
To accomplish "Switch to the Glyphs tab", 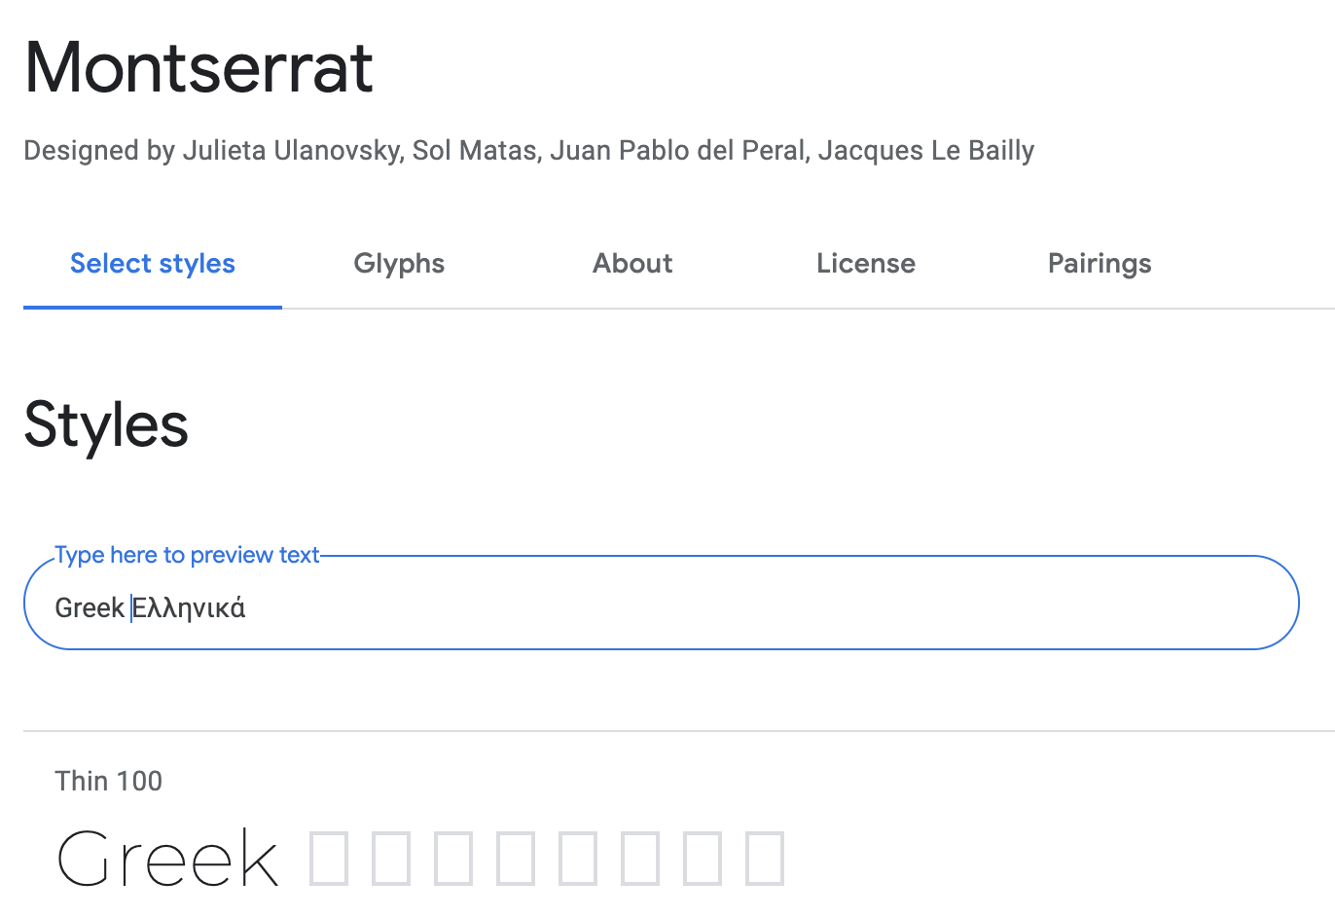I will [x=399, y=263].
